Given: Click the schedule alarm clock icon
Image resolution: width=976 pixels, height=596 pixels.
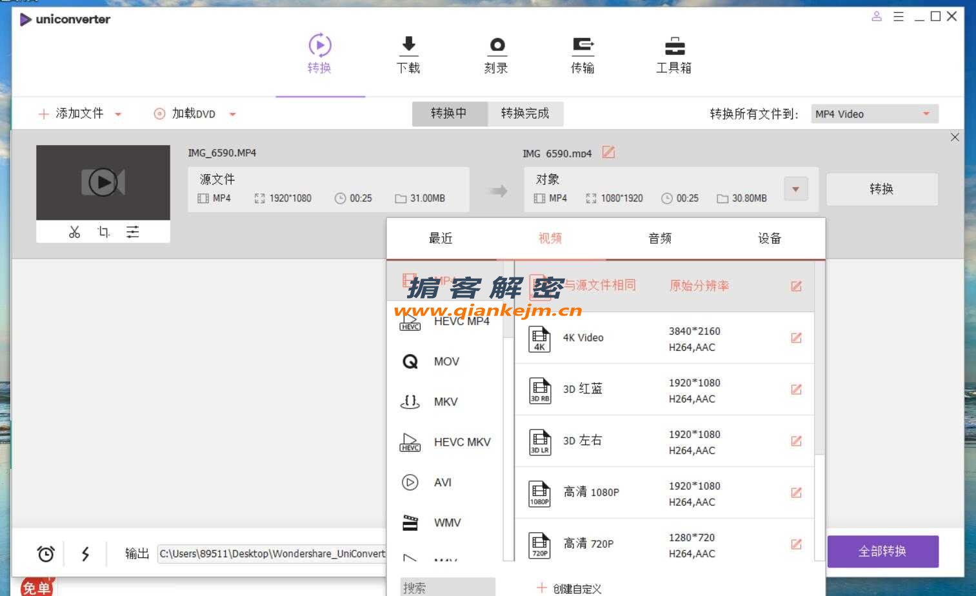Looking at the screenshot, I should pos(46,553).
